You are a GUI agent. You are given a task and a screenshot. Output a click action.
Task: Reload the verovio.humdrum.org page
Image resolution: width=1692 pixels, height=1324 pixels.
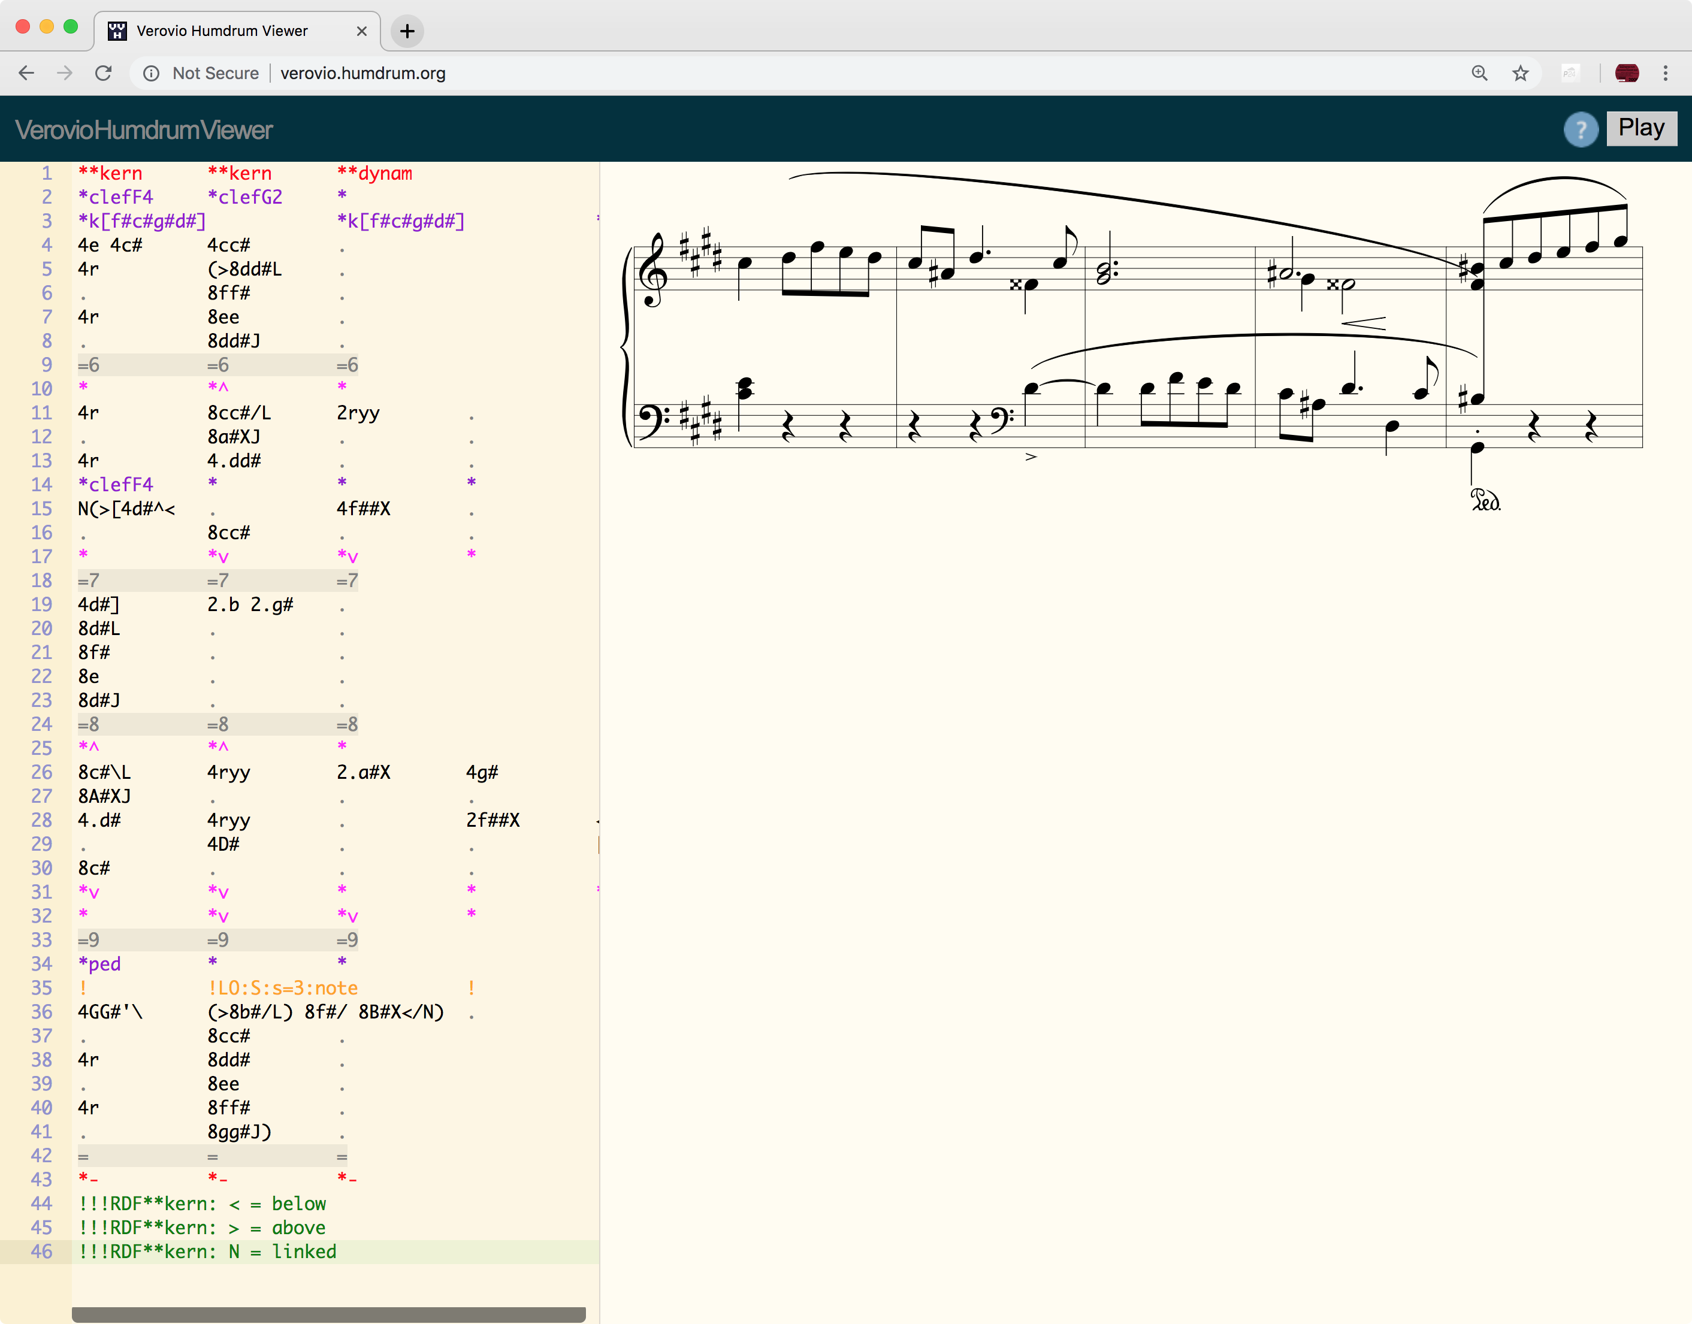point(104,73)
